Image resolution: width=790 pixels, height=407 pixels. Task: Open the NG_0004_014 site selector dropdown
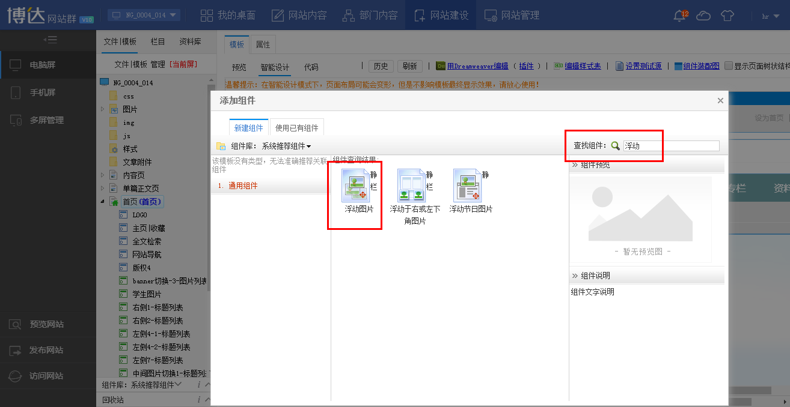[144, 15]
